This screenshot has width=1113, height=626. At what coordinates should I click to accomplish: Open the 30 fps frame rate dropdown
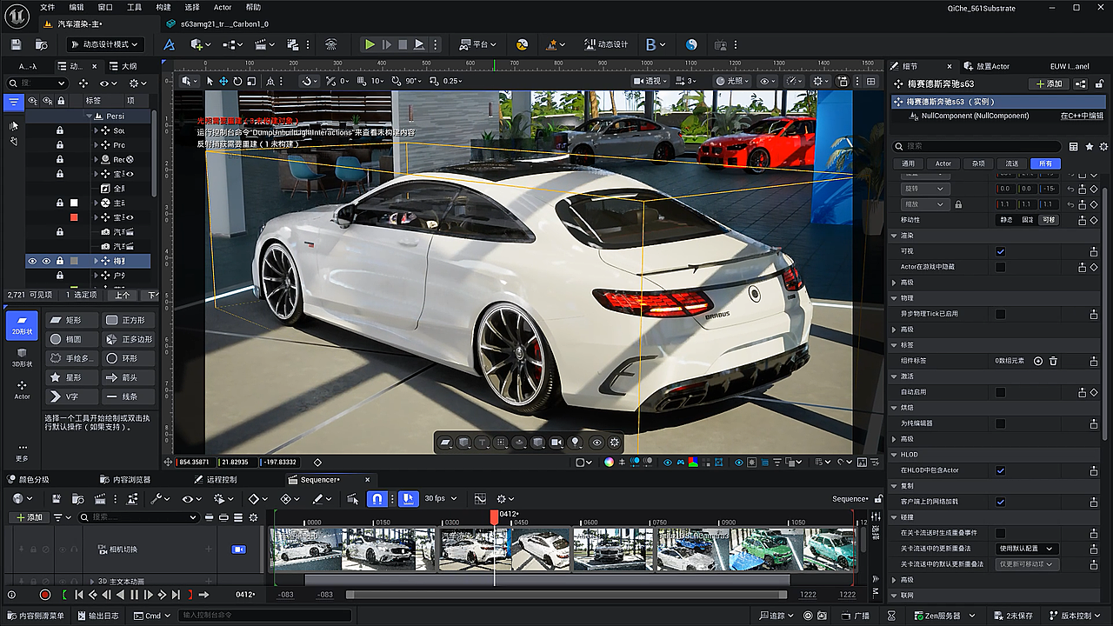coord(440,499)
